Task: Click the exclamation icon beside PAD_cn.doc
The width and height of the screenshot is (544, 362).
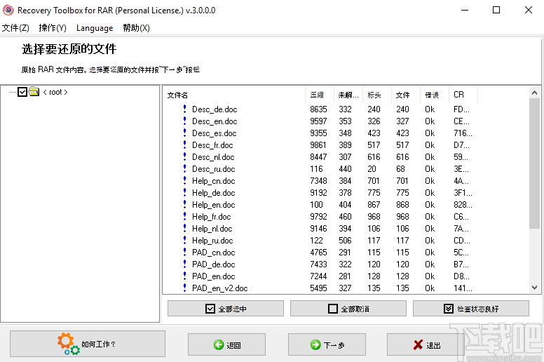Action: pyautogui.click(x=184, y=252)
